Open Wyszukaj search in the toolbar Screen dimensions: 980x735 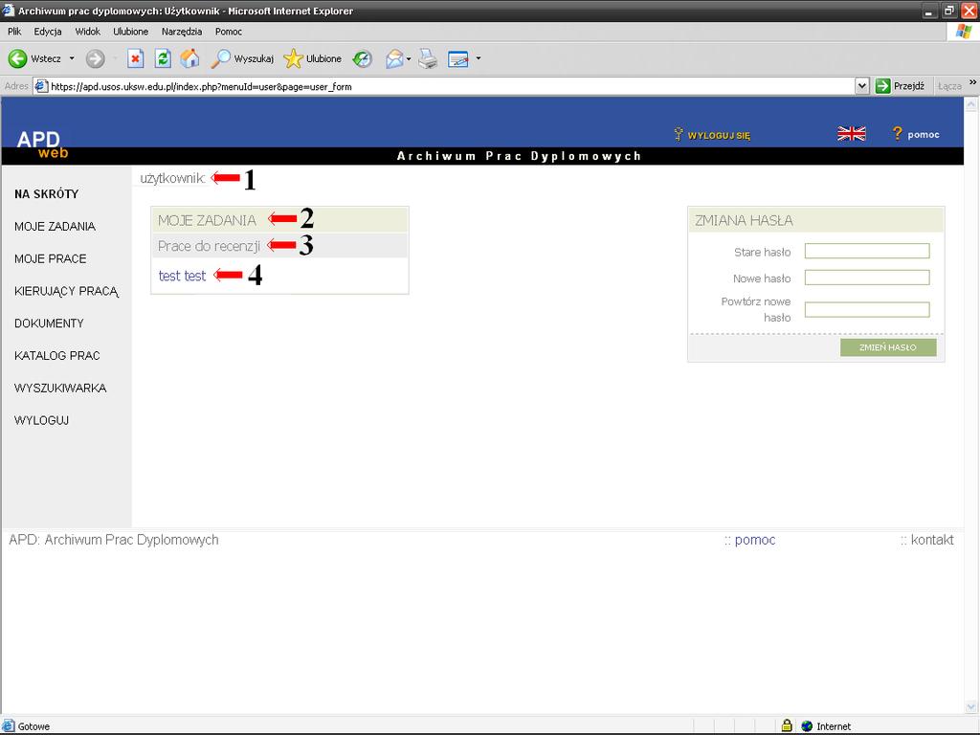[242, 58]
